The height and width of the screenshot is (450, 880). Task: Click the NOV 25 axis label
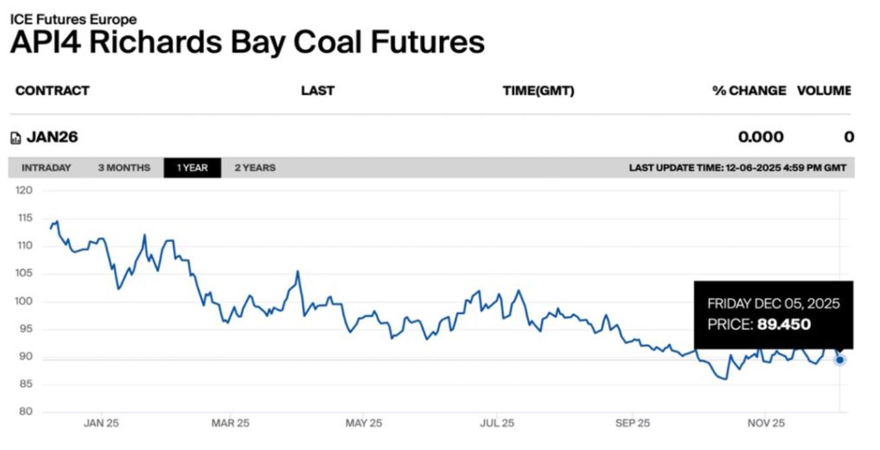(x=766, y=424)
